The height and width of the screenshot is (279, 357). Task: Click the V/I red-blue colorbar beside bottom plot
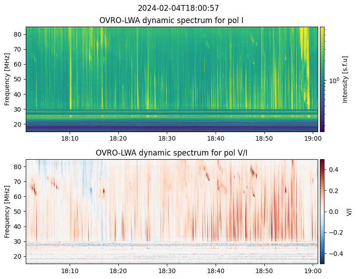coord(322,211)
